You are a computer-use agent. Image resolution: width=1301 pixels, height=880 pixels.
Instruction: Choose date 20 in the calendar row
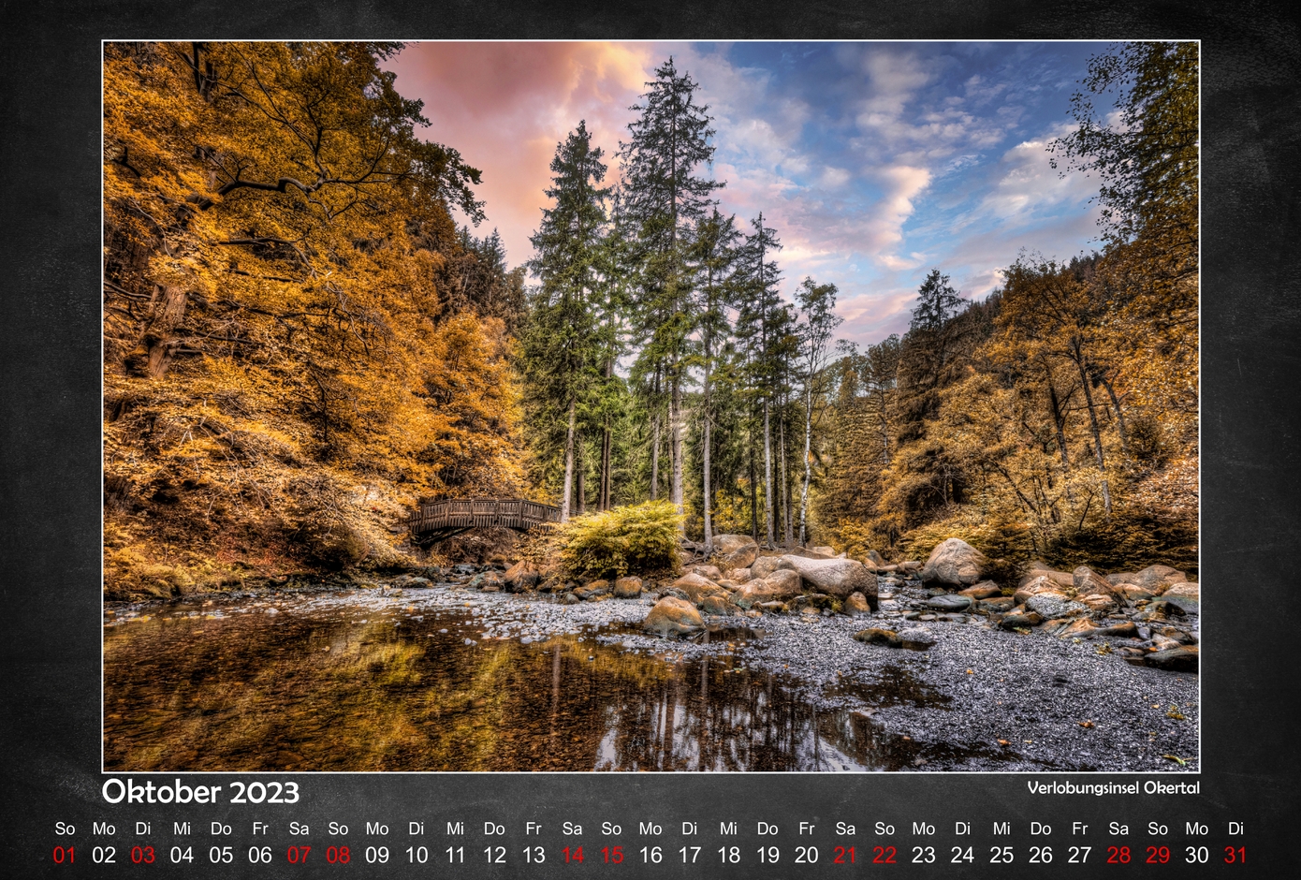click(807, 855)
